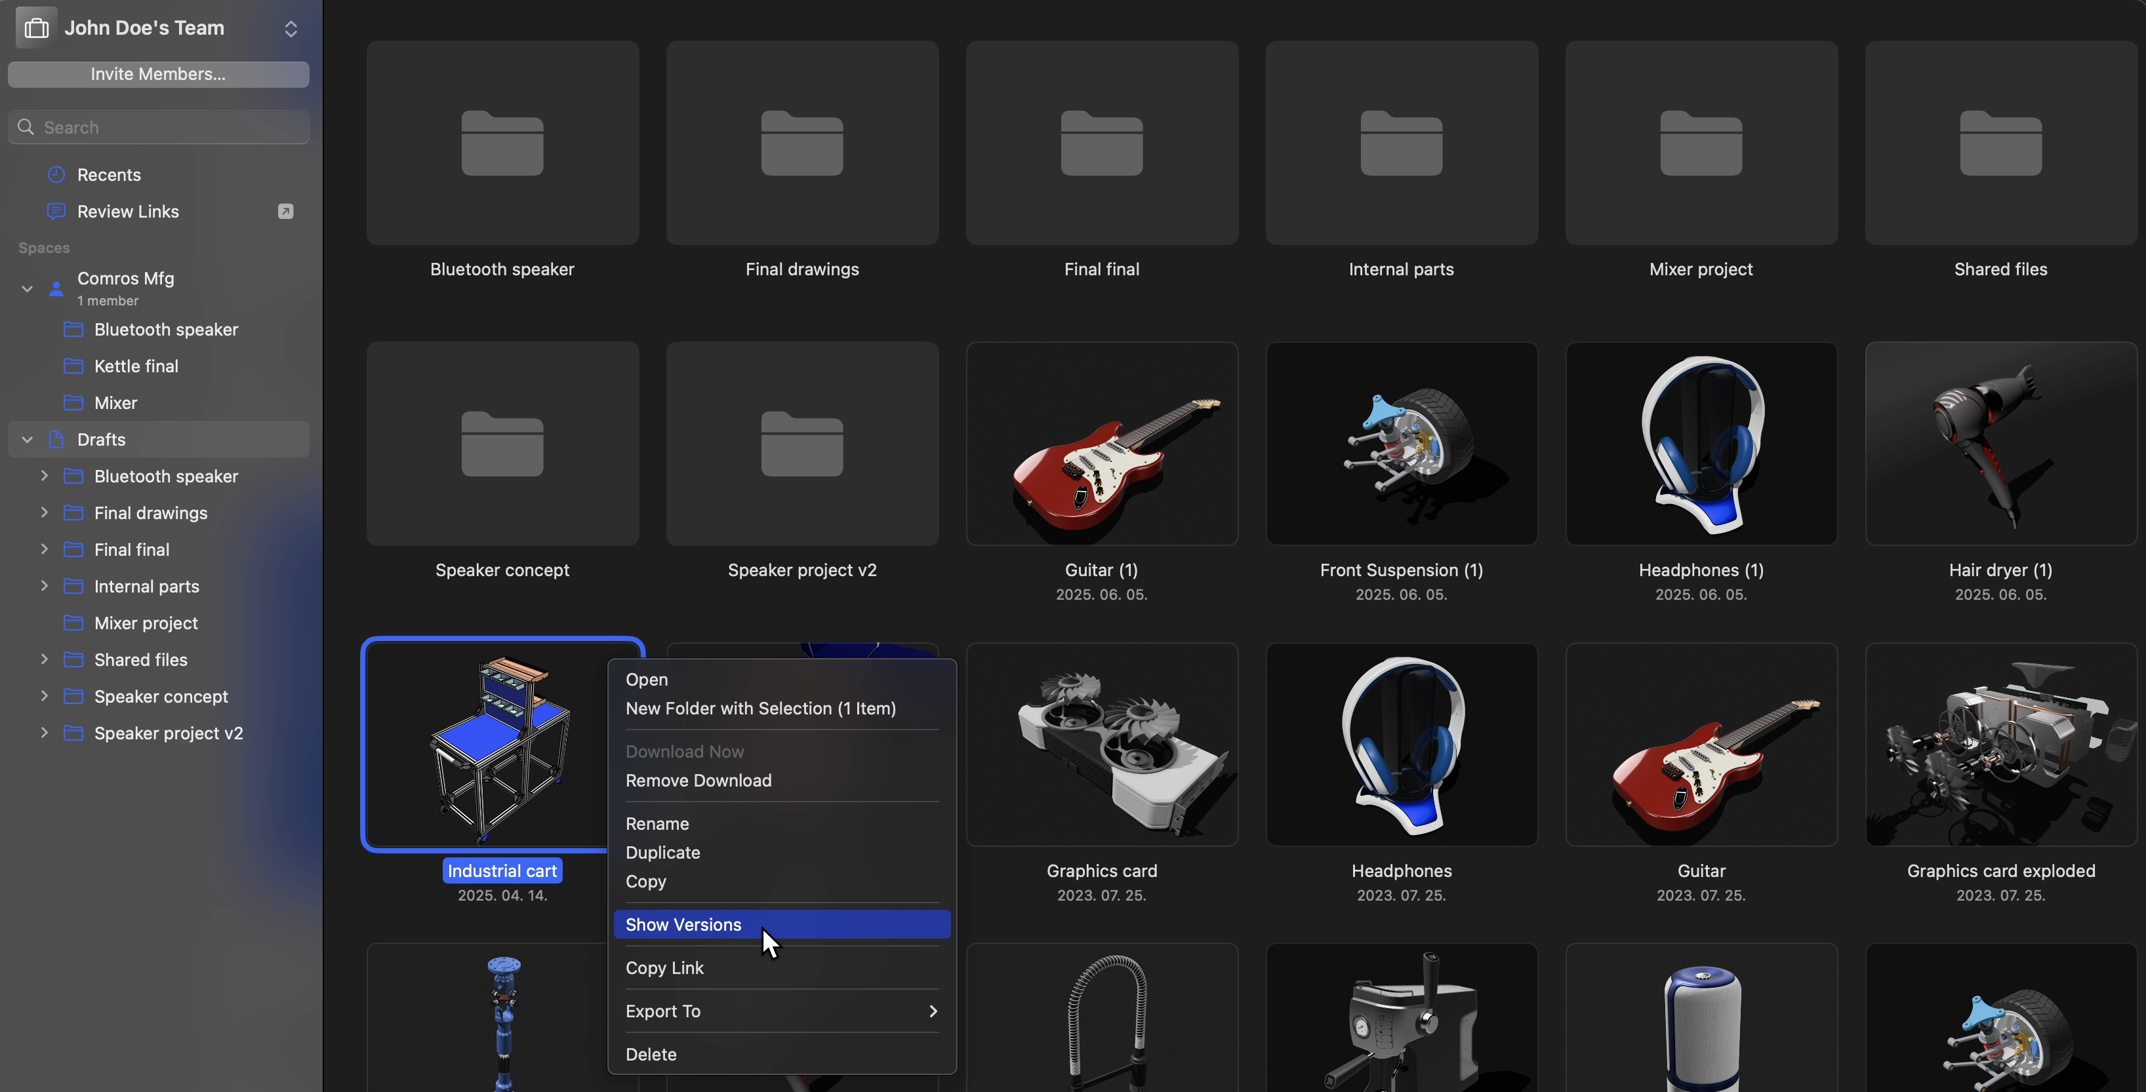The height and width of the screenshot is (1092, 2146).
Task: Select the Guitar (1) thumbnail
Action: (x=1102, y=444)
